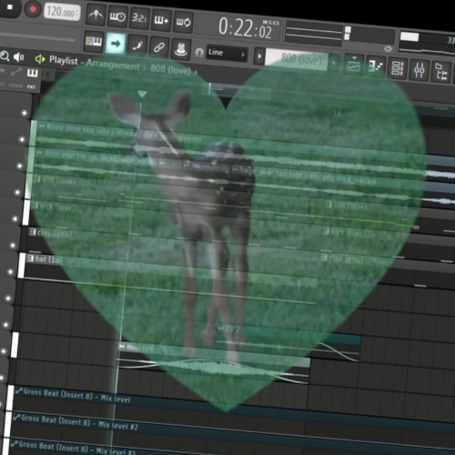This screenshot has width=455, height=455.
Task: Open the Mixer view icon
Action: (419, 71)
